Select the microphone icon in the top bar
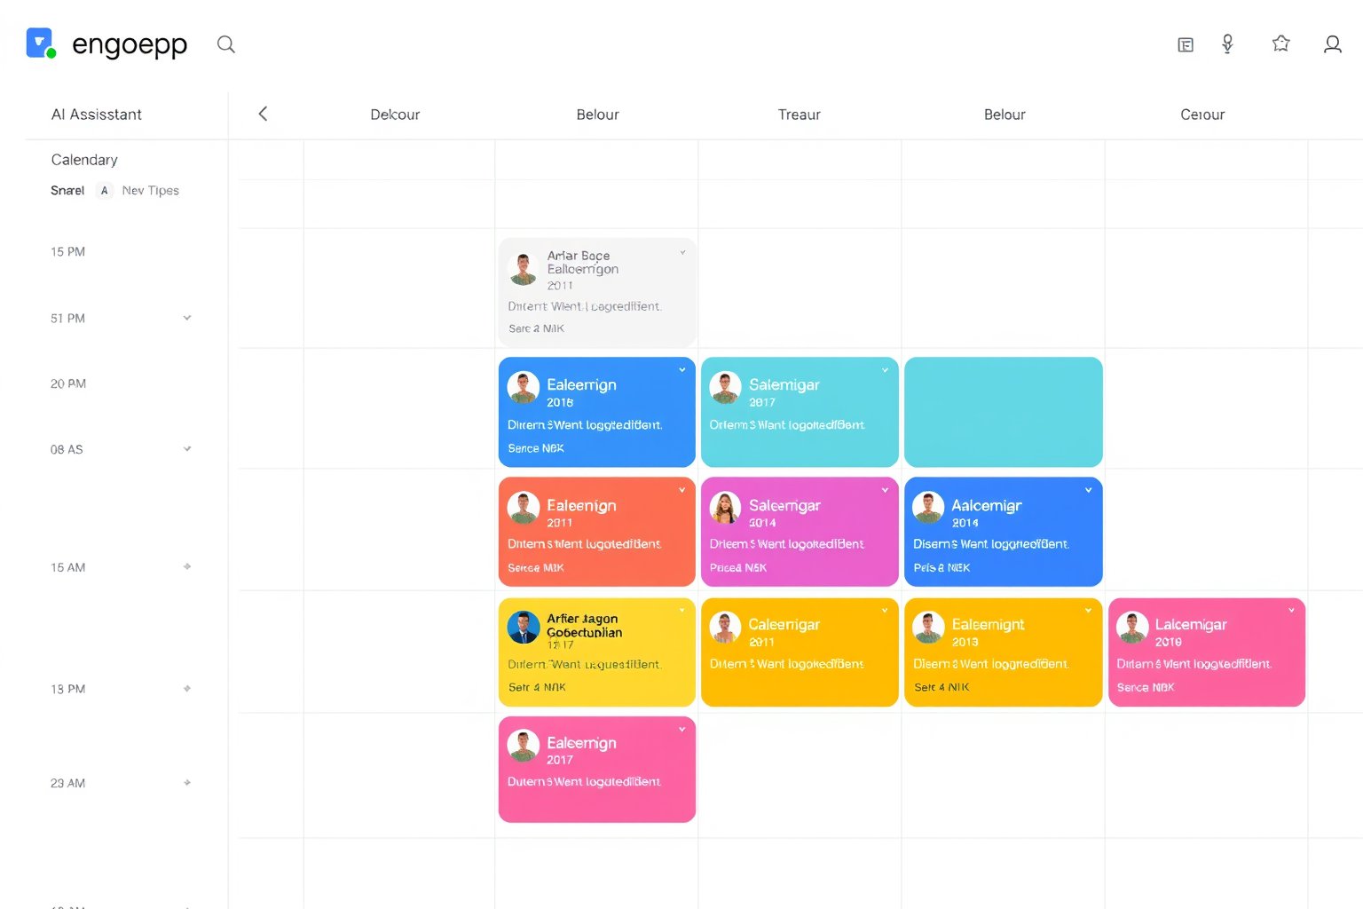The image size is (1363, 909). pyautogui.click(x=1227, y=43)
